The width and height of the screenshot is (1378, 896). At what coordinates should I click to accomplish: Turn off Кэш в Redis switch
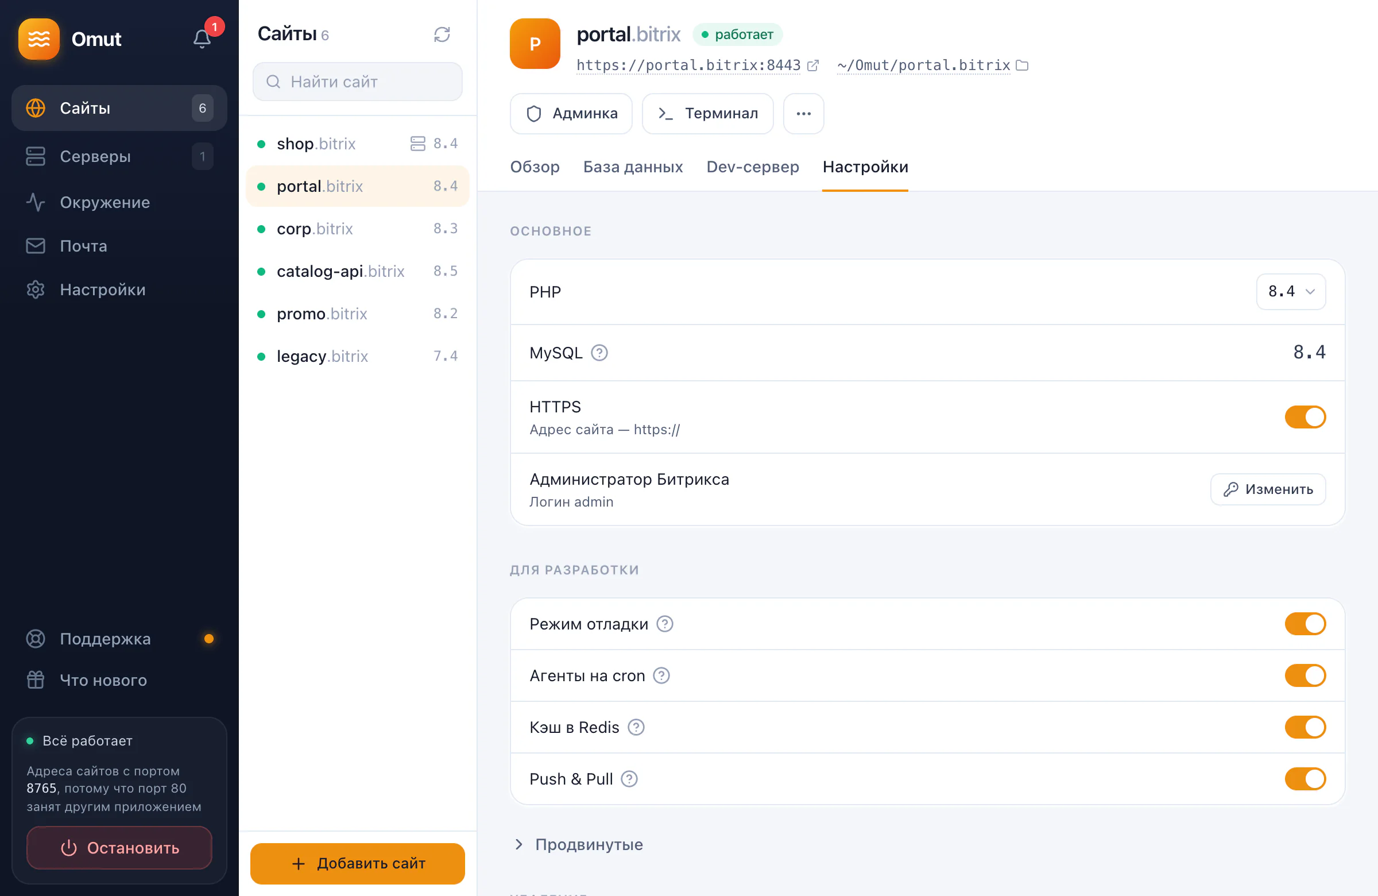coord(1305,727)
